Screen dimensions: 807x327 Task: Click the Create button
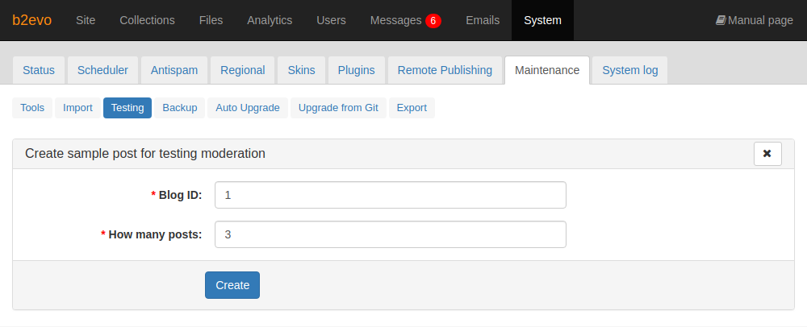[232, 285]
